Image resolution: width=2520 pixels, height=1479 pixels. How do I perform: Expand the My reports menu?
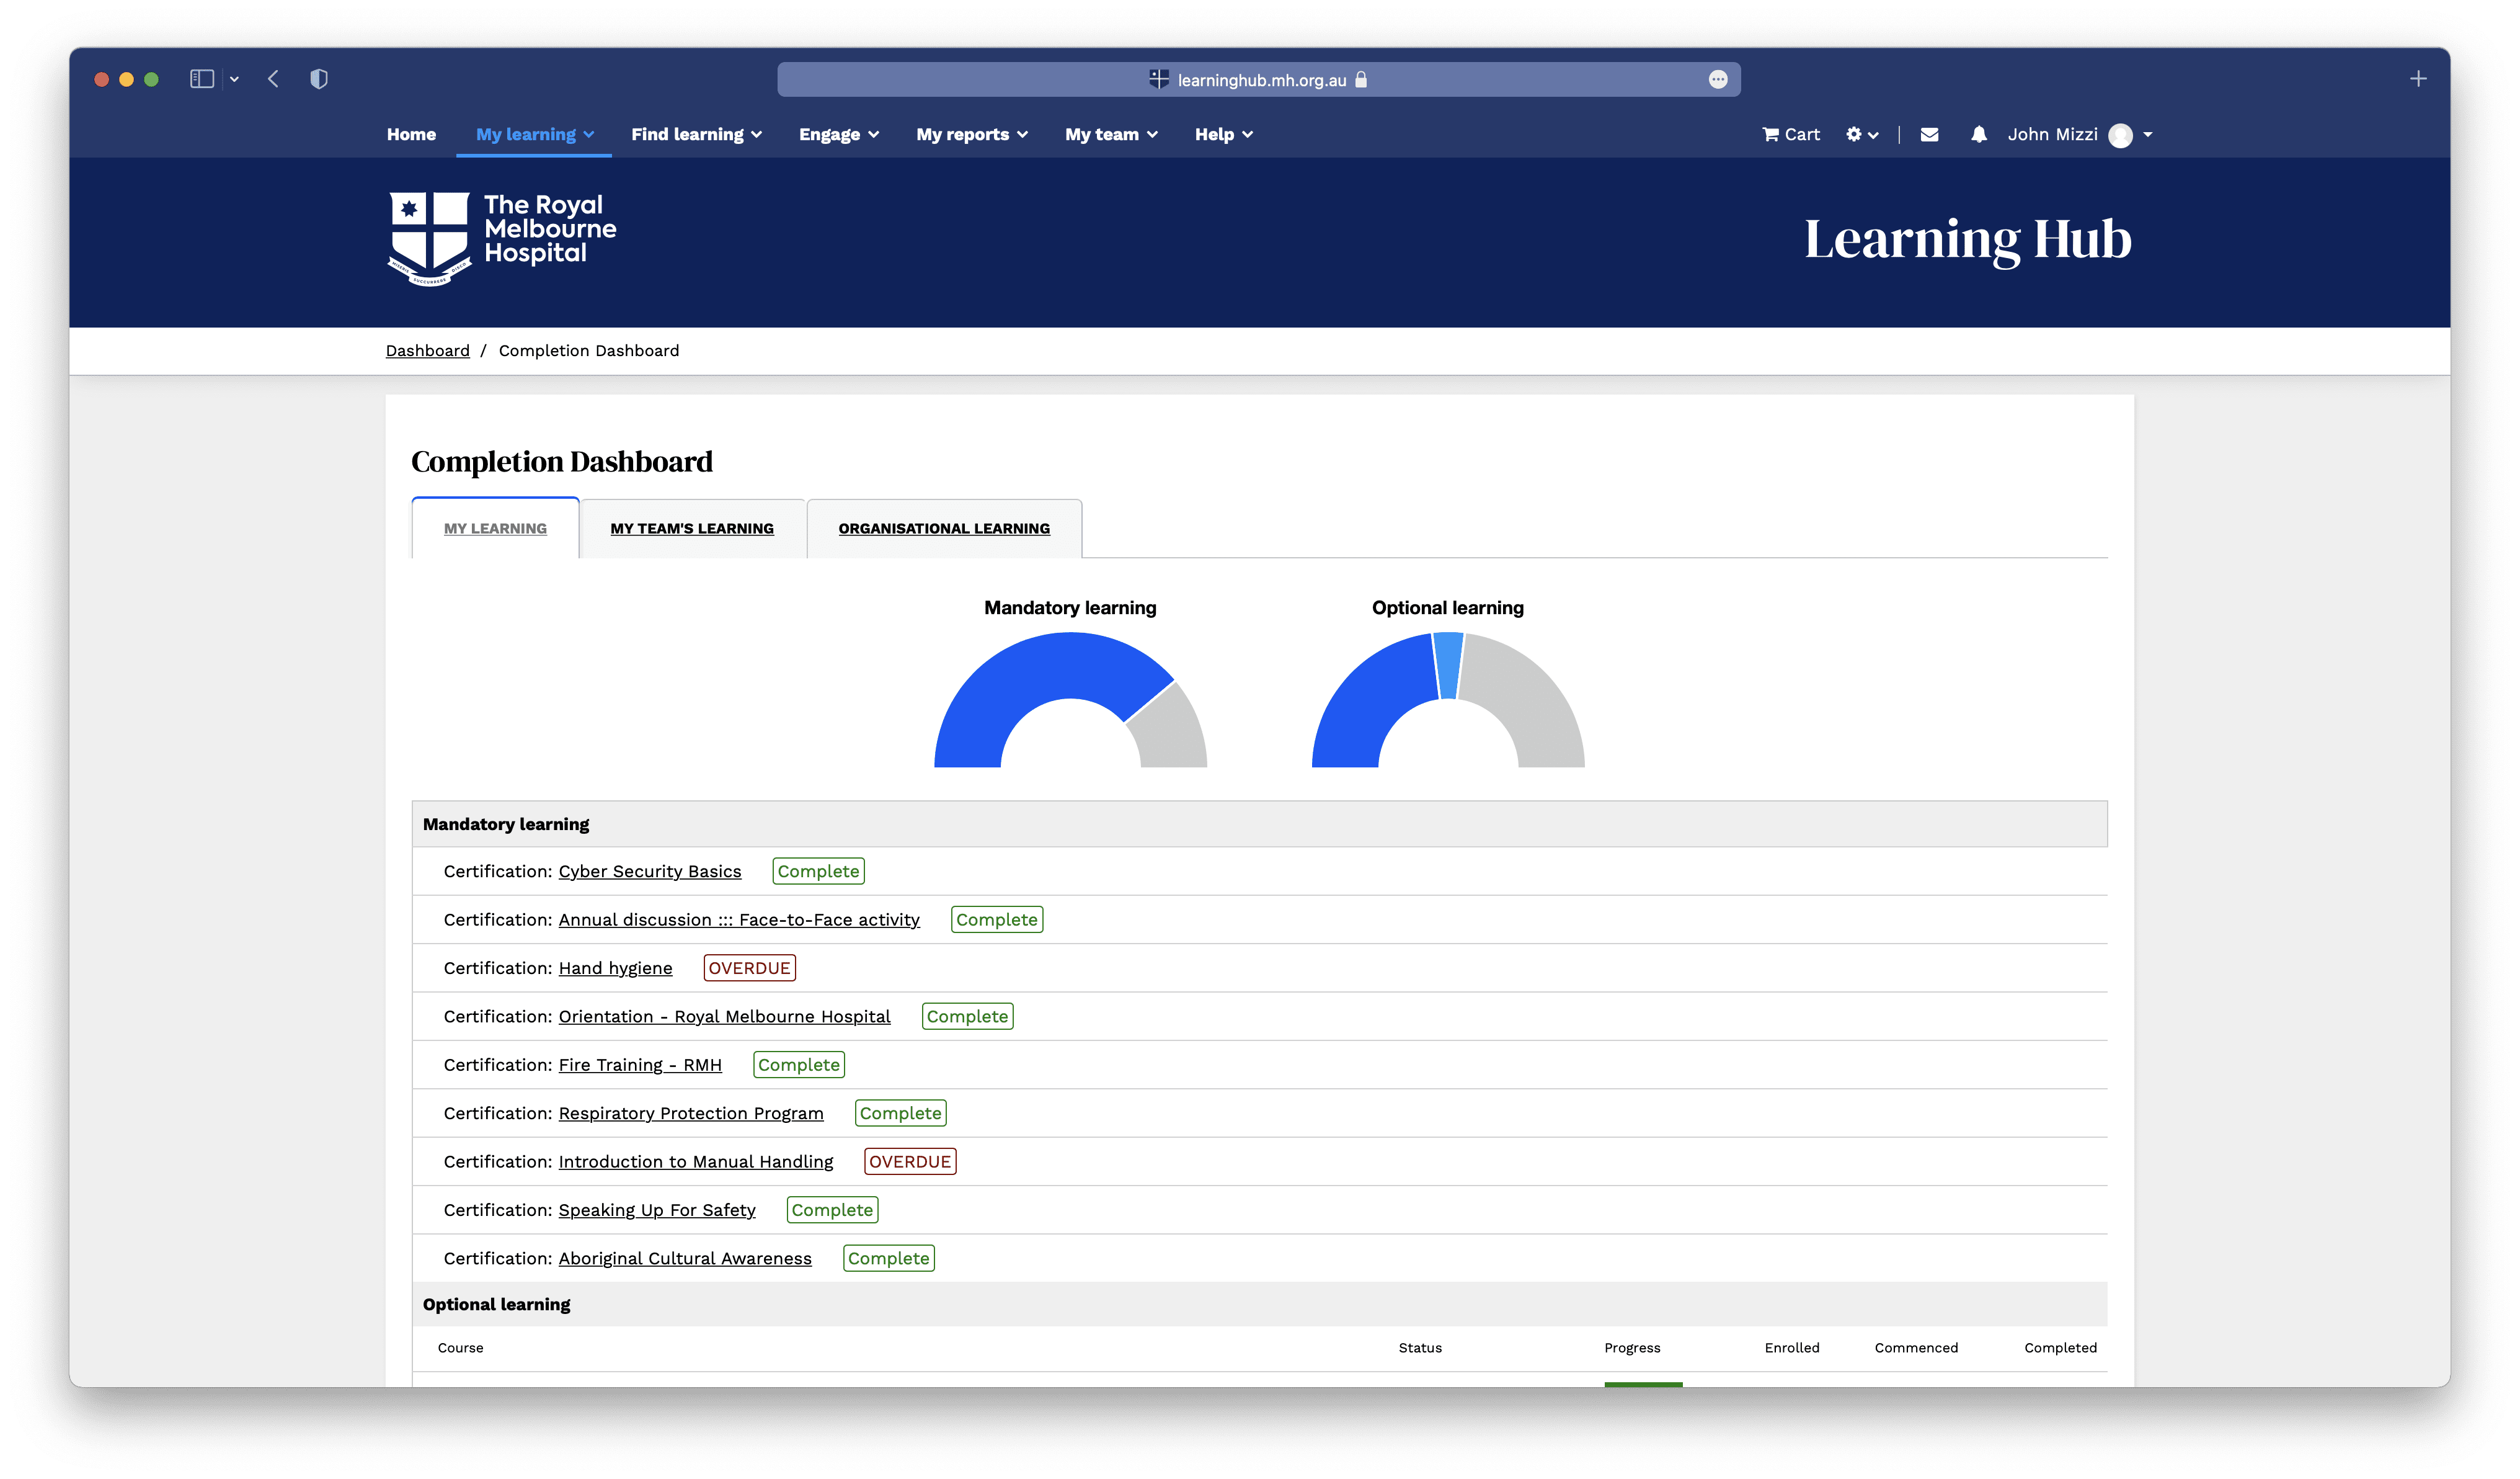pos(972,134)
